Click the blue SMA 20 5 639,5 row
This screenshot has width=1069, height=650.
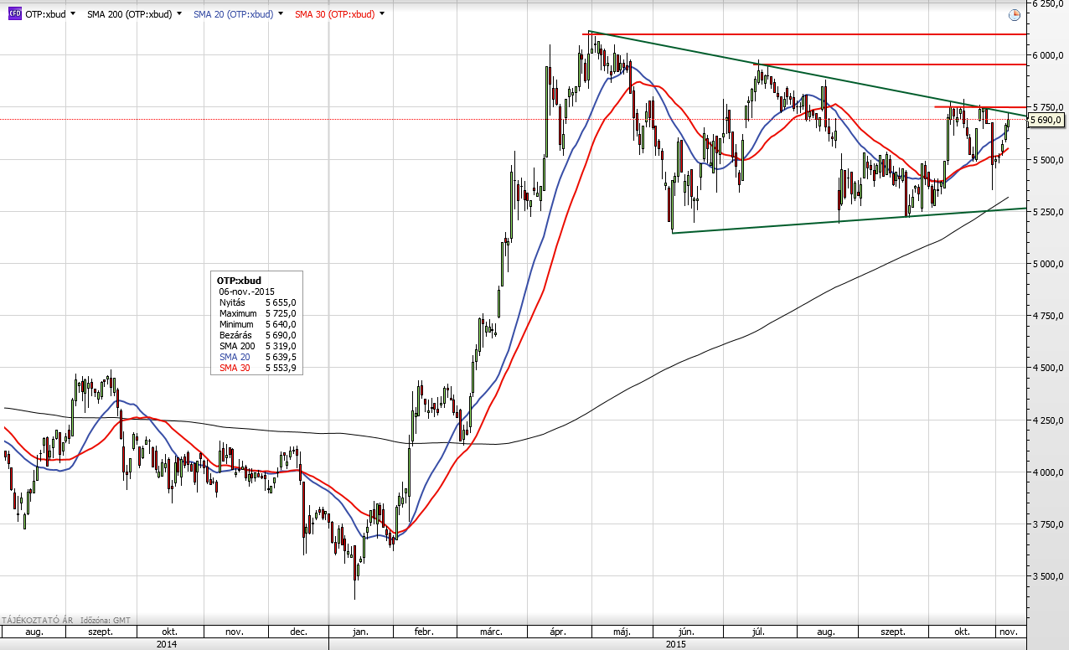257,356
